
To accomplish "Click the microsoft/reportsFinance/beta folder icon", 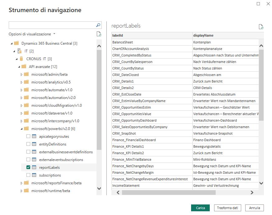I will (26, 183).
